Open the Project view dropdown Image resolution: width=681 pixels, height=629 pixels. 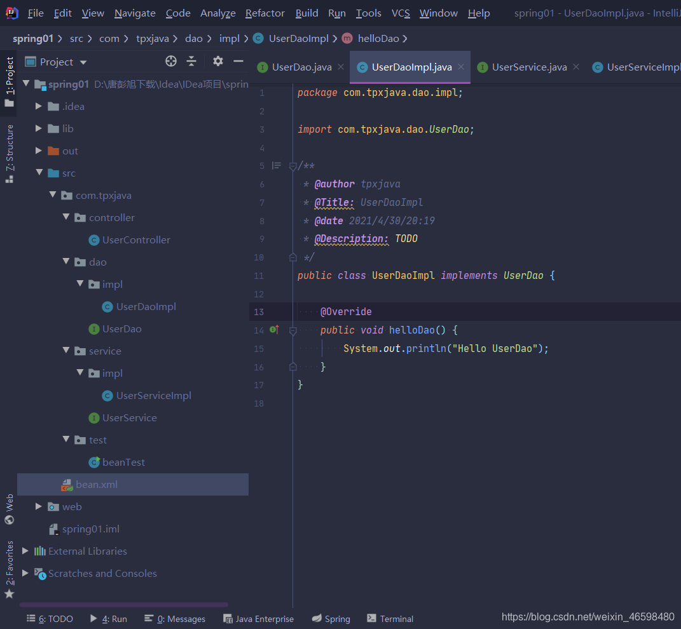pyautogui.click(x=83, y=62)
